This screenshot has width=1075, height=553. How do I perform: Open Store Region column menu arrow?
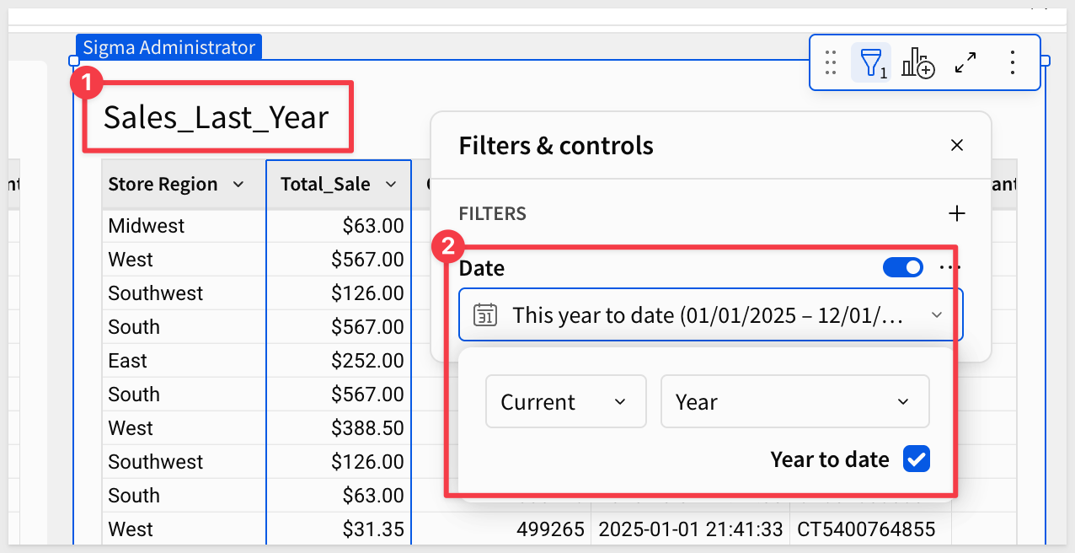click(238, 185)
